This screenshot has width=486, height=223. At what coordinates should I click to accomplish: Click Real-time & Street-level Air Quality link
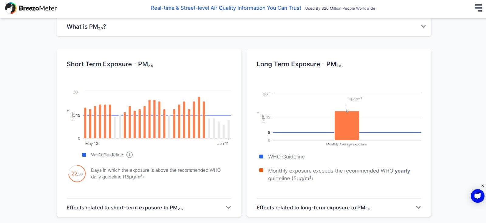pos(226,8)
